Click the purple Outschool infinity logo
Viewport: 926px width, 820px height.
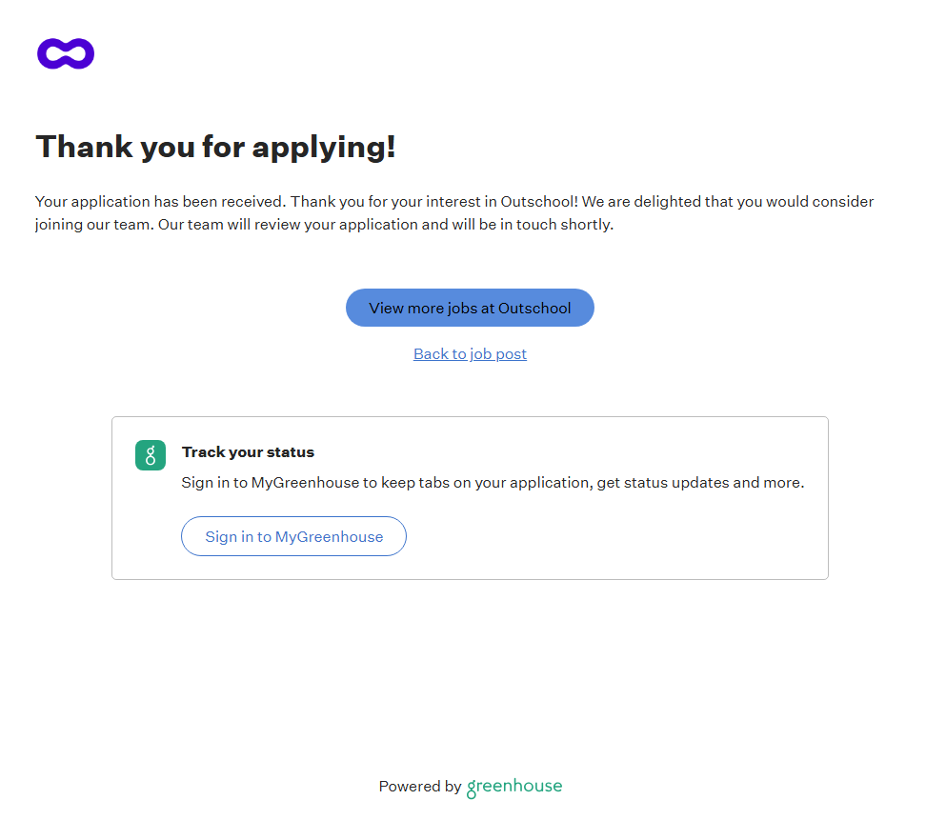pos(66,54)
